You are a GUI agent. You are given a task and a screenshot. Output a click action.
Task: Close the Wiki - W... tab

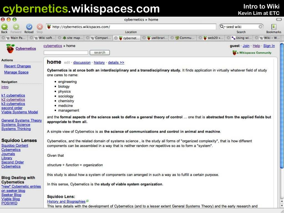pyautogui.click(x=257, y=38)
